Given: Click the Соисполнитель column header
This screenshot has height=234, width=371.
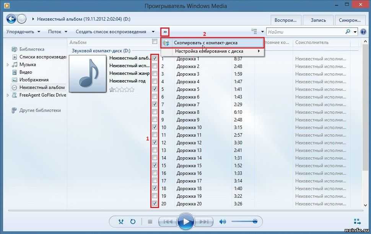Looking at the screenshot, I should click(312, 42).
